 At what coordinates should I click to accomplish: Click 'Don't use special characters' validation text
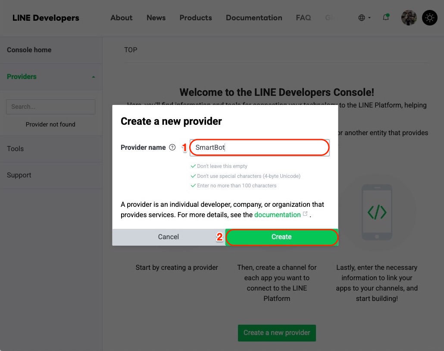pyautogui.click(x=249, y=176)
